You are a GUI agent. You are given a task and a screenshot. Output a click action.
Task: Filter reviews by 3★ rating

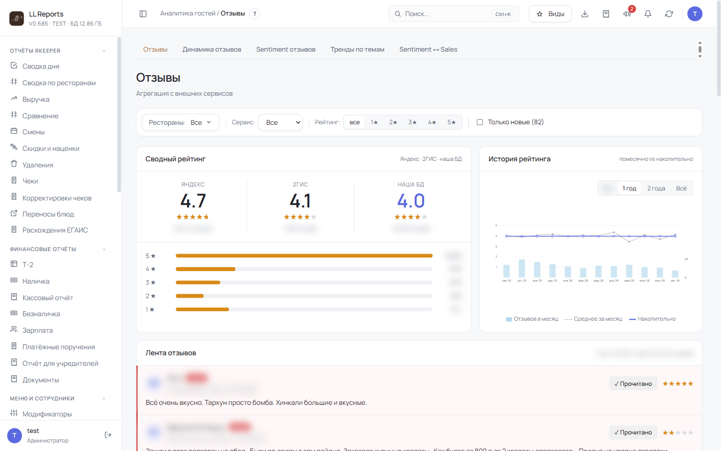pyautogui.click(x=413, y=122)
